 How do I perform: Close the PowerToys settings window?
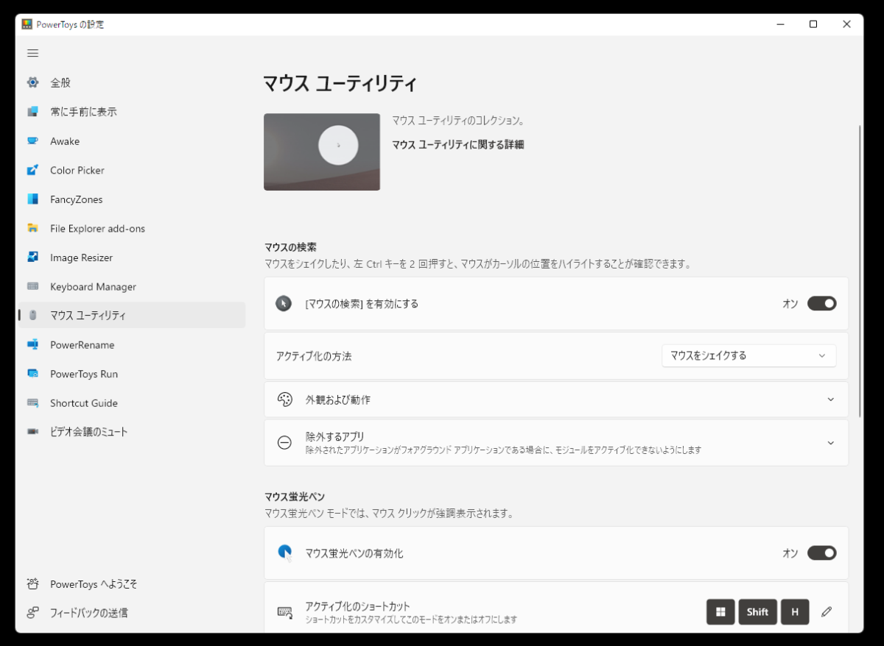847,24
